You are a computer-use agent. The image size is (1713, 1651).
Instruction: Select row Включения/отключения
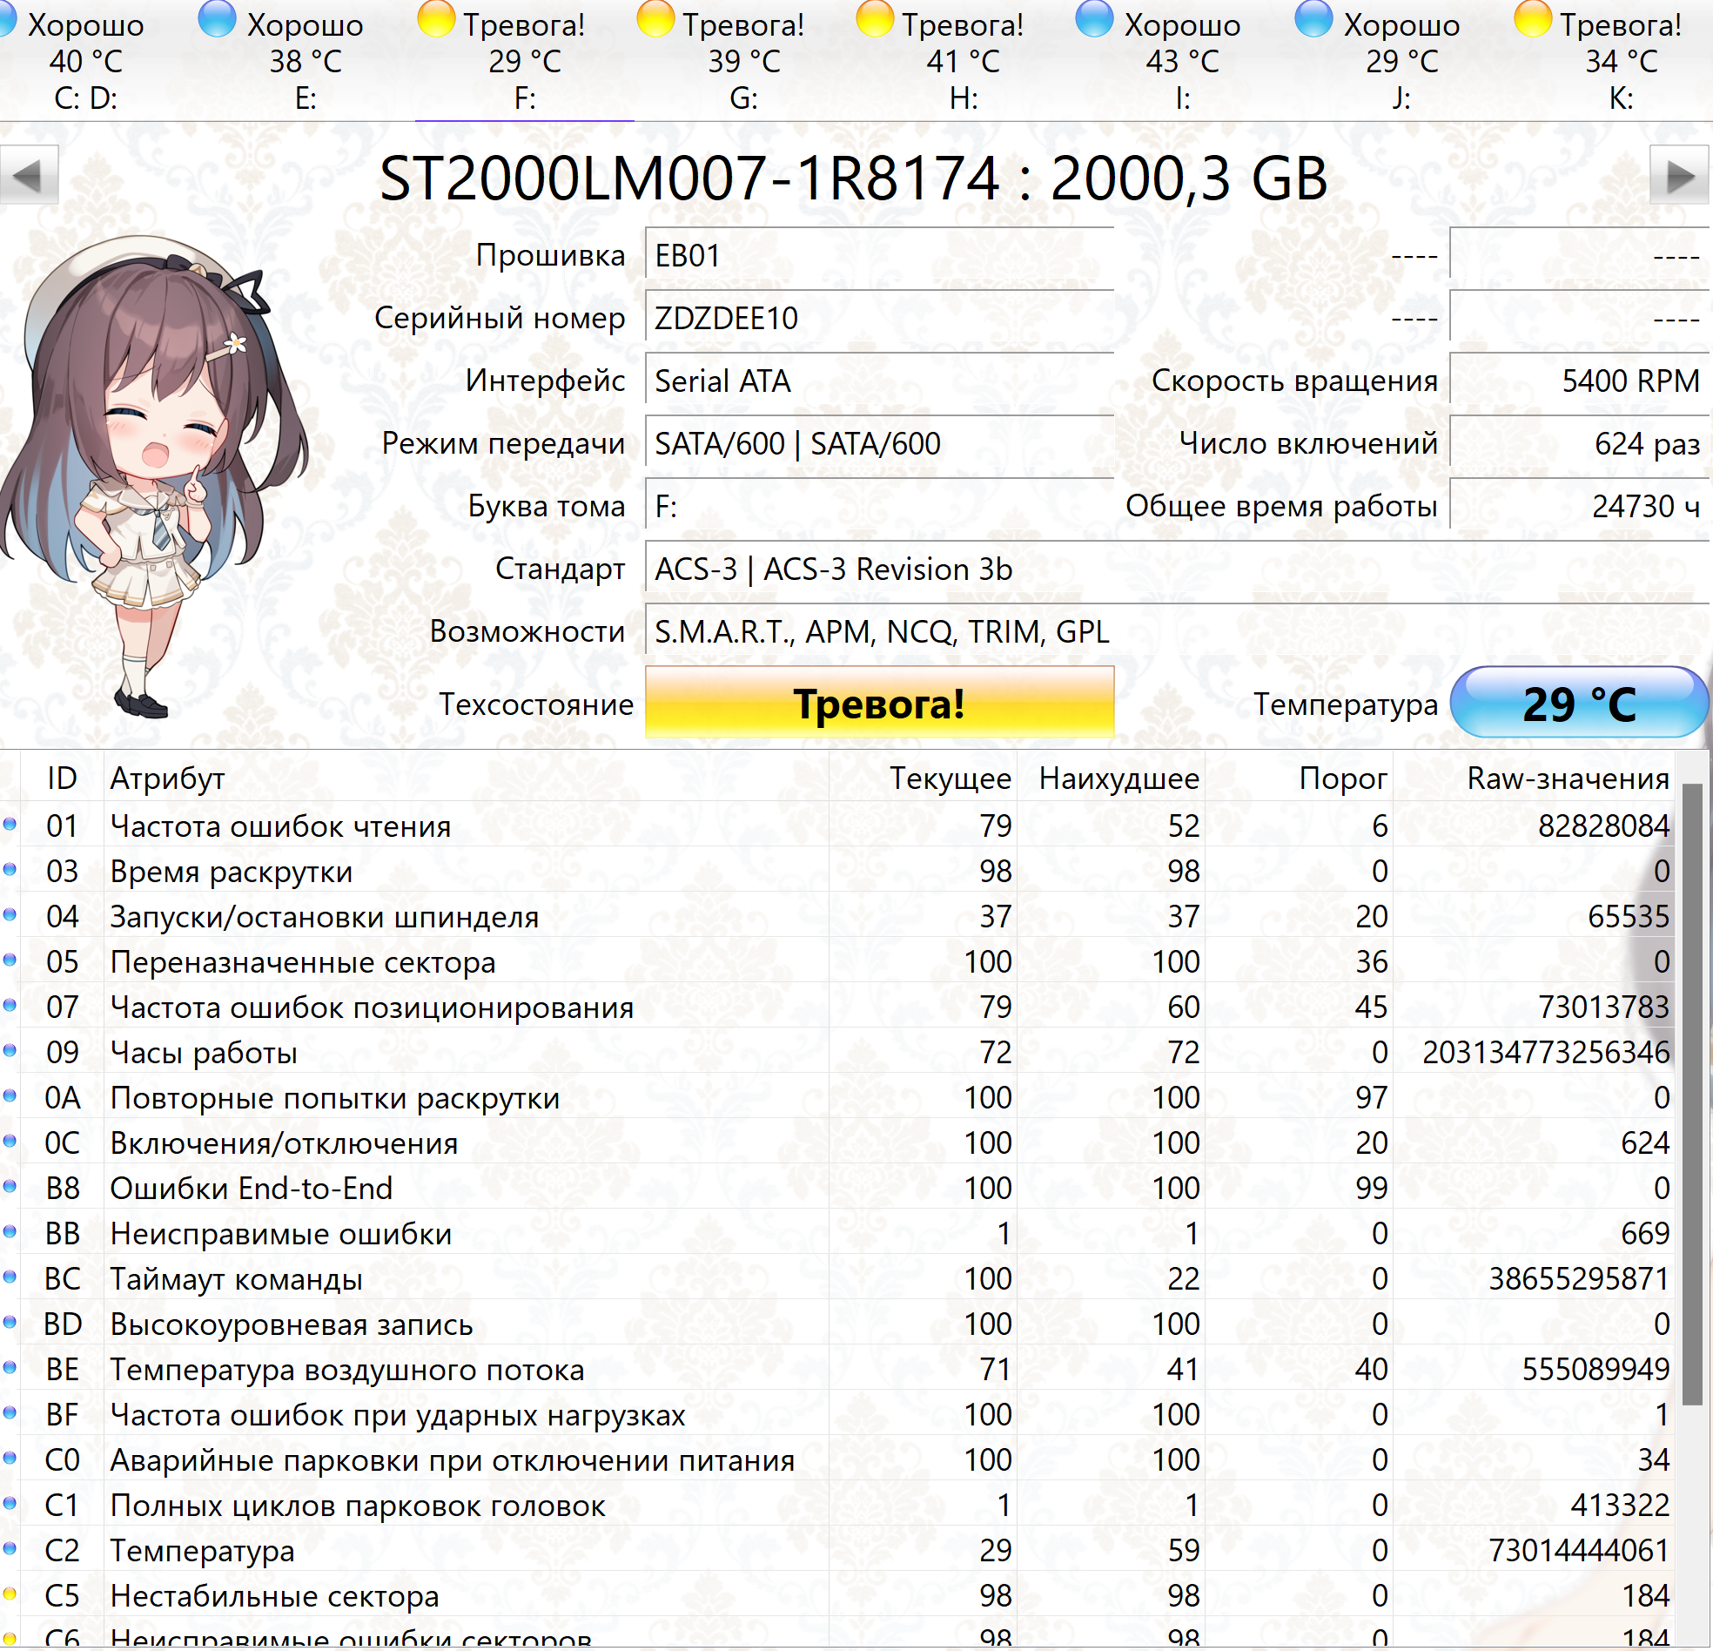(837, 1143)
